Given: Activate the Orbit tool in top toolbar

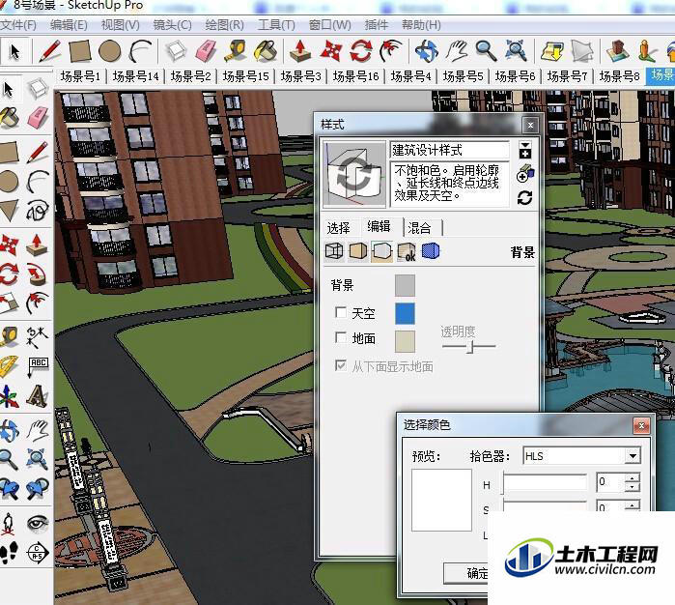Looking at the screenshot, I should point(426,51).
